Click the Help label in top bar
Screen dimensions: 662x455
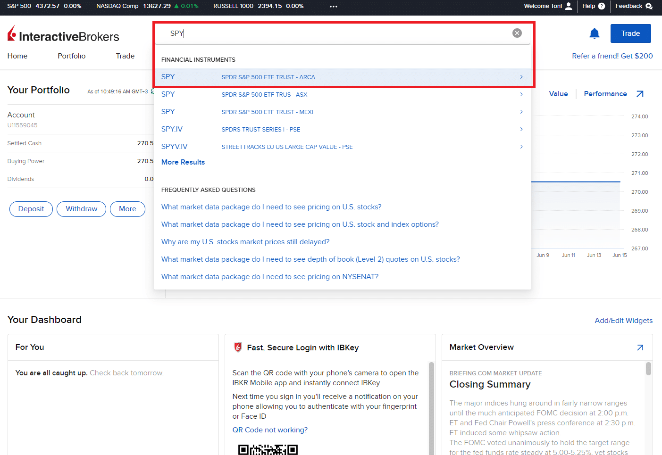(x=588, y=6)
